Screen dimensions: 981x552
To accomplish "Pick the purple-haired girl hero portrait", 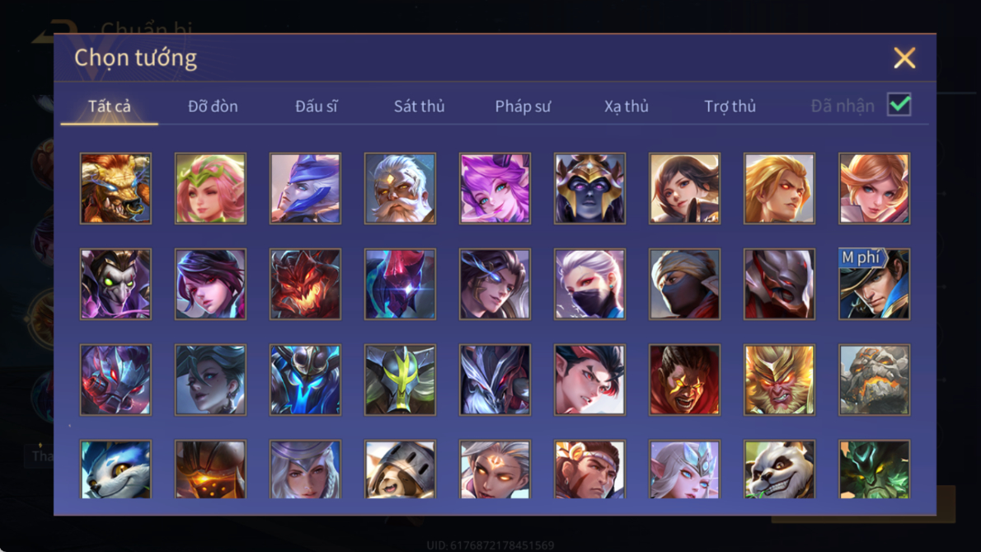I will [495, 188].
